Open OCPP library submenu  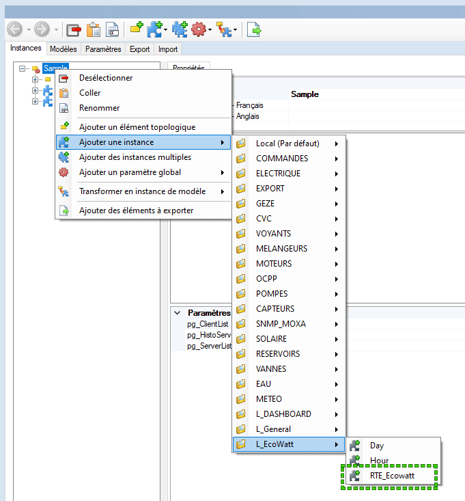289,279
